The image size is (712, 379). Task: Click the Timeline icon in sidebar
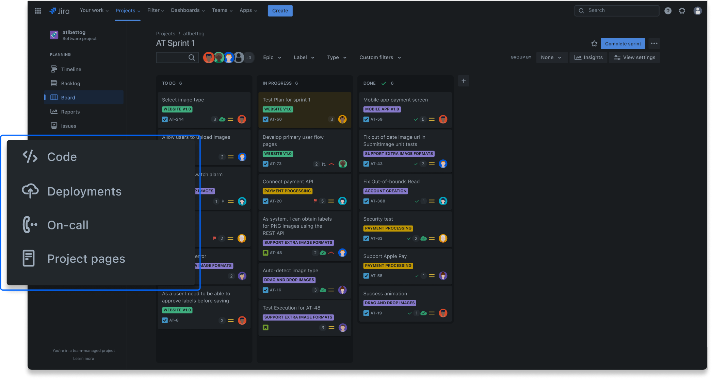(54, 69)
